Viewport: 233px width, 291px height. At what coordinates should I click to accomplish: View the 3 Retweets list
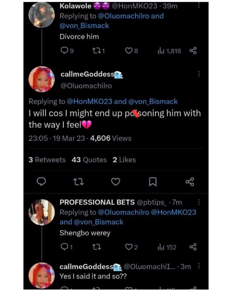point(47,160)
